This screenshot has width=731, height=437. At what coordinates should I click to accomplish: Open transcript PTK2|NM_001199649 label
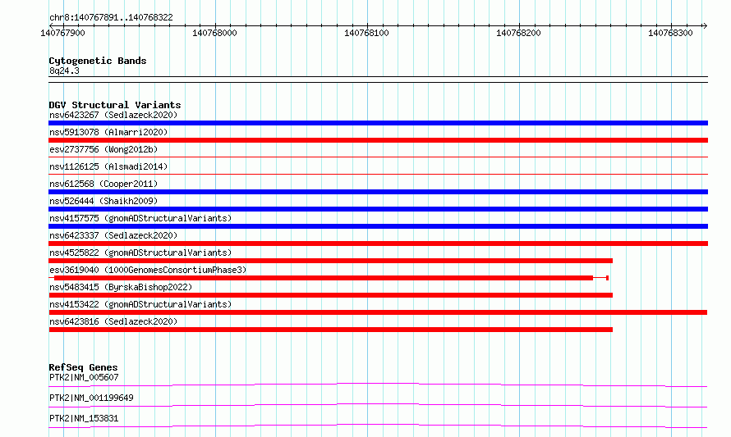[x=91, y=398]
